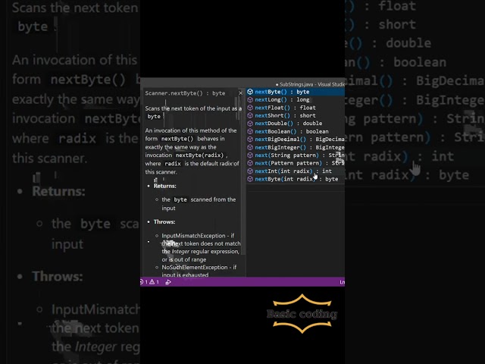Click method icon beside nextShort()
This screenshot has height=364, width=485.
pyautogui.click(x=250, y=115)
